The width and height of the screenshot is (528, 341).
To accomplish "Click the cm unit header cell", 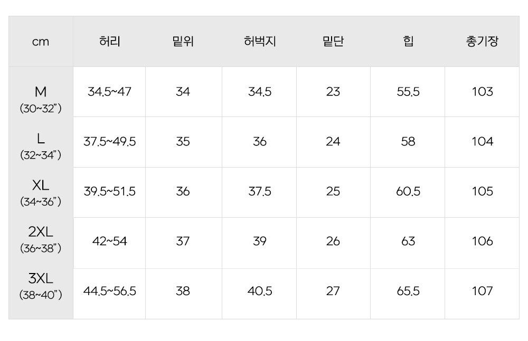I will 41,42.
